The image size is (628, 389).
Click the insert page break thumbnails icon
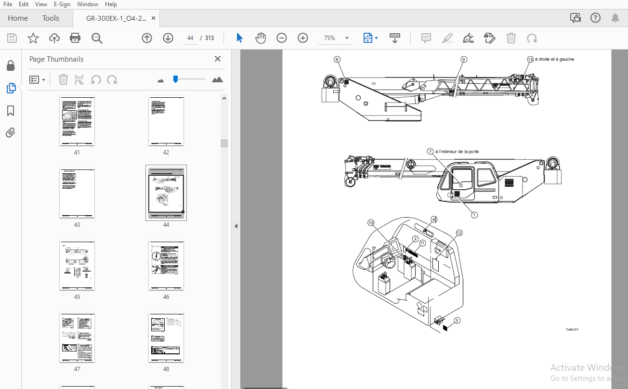(79, 79)
